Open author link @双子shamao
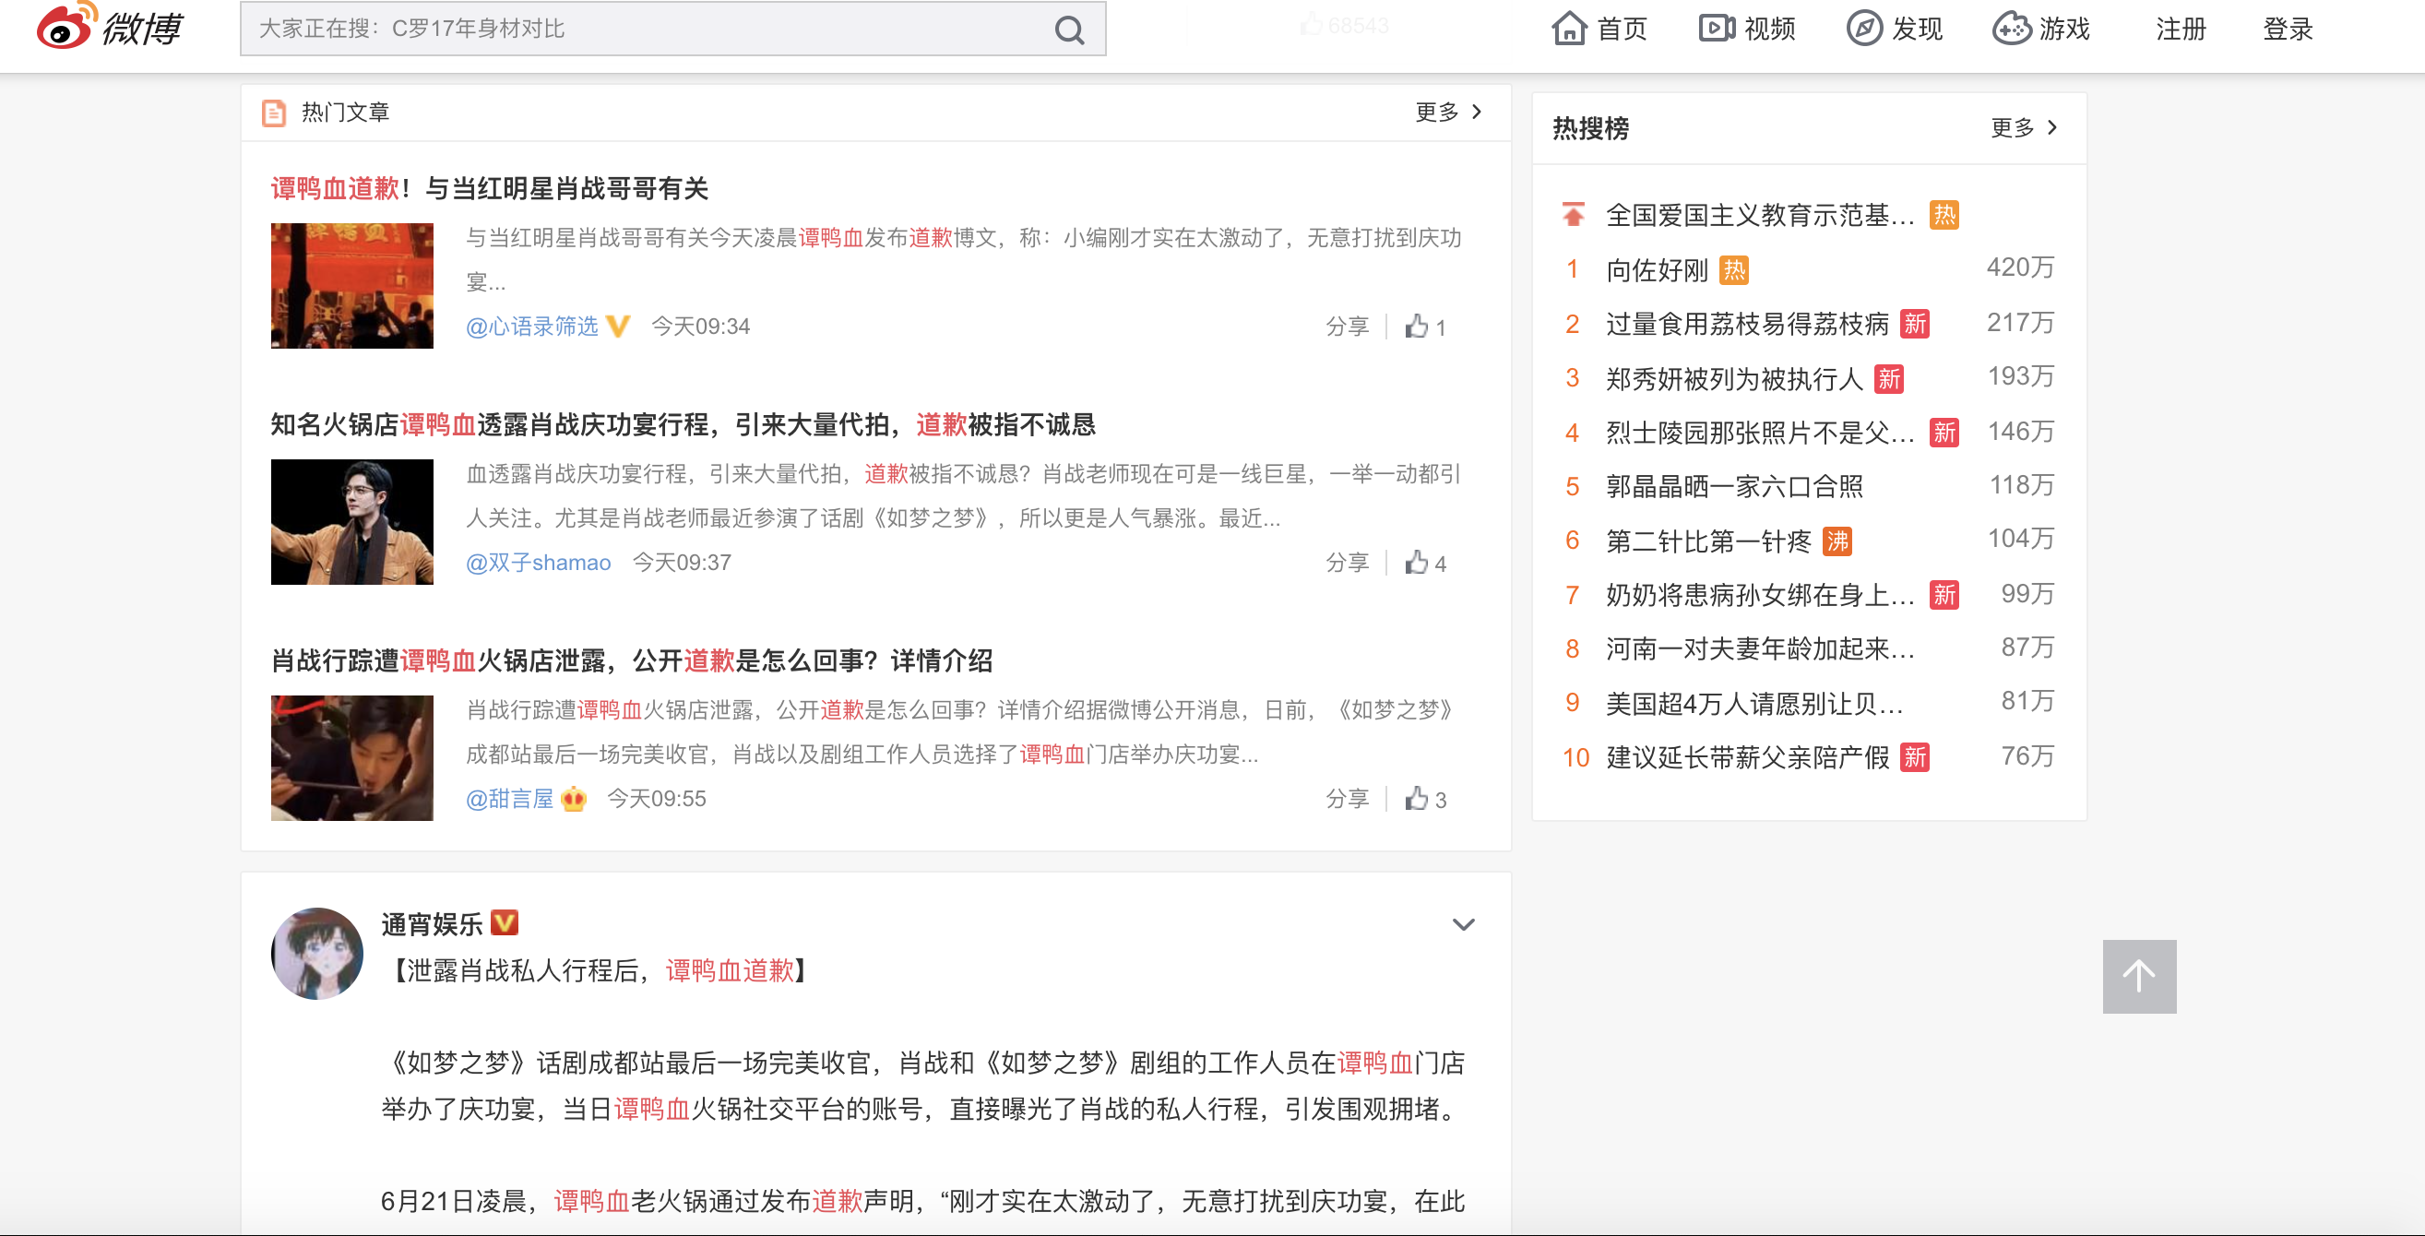 click(539, 563)
